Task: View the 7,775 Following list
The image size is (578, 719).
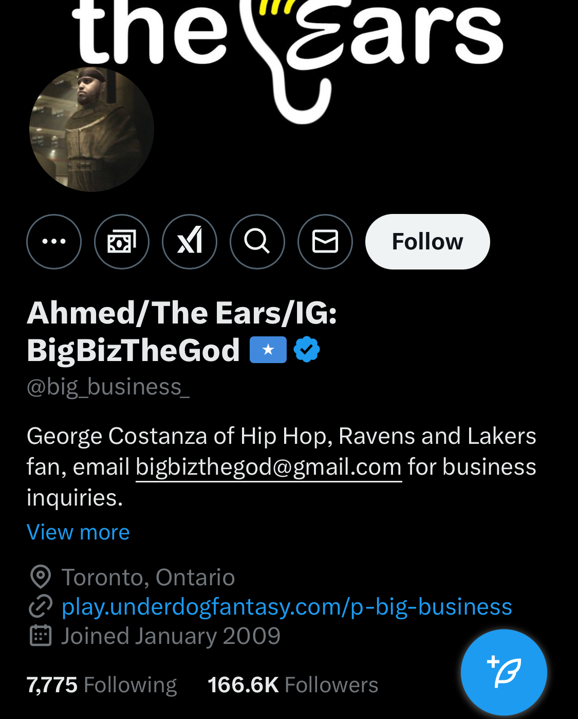Action: click(x=102, y=685)
